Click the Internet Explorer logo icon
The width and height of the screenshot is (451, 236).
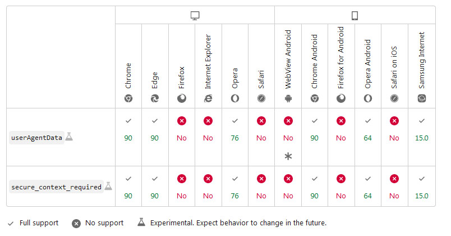pyautogui.click(x=208, y=98)
